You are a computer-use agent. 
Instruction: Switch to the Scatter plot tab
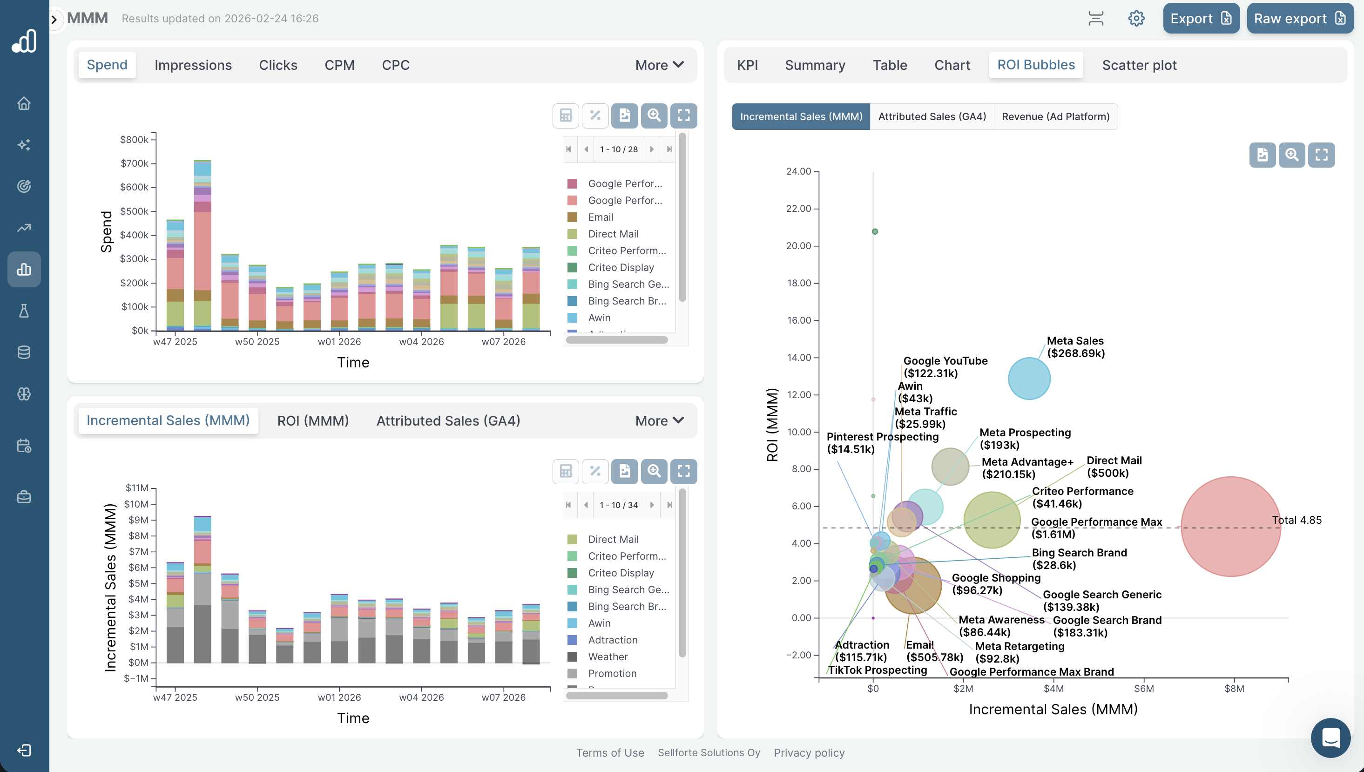pos(1139,65)
